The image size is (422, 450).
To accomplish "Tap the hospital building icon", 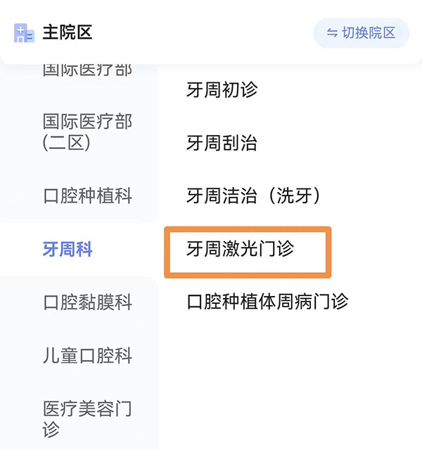I will click(x=24, y=32).
